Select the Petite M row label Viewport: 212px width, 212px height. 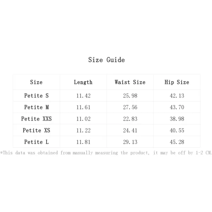[x=36, y=107]
